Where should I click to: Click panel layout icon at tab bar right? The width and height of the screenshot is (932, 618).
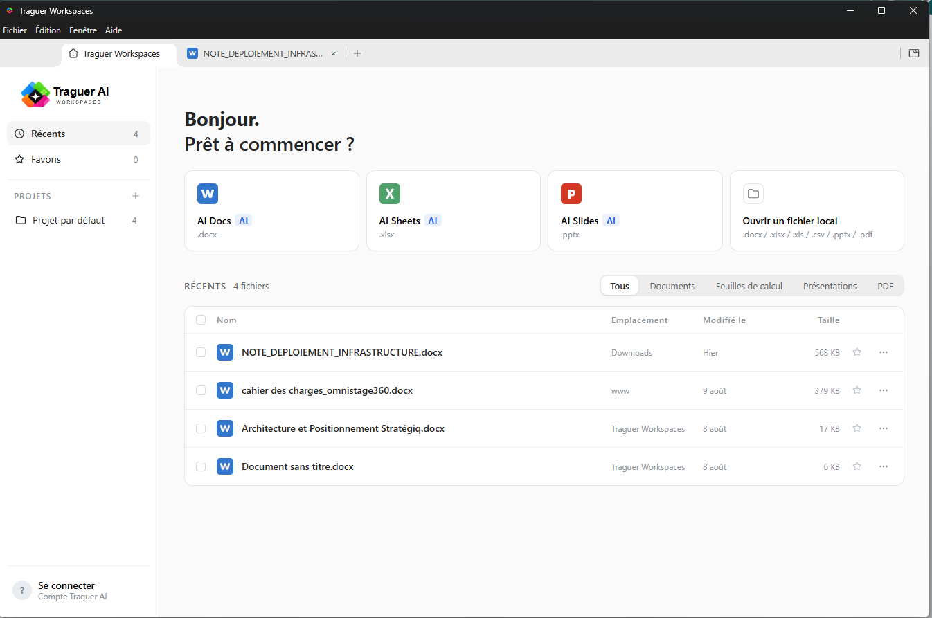click(914, 53)
